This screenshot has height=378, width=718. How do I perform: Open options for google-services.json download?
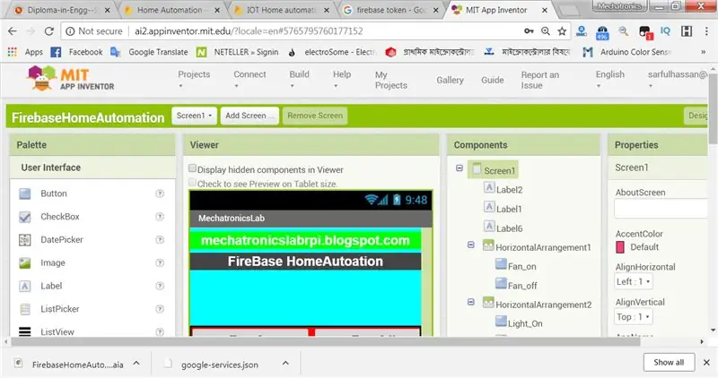click(x=285, y=363)
